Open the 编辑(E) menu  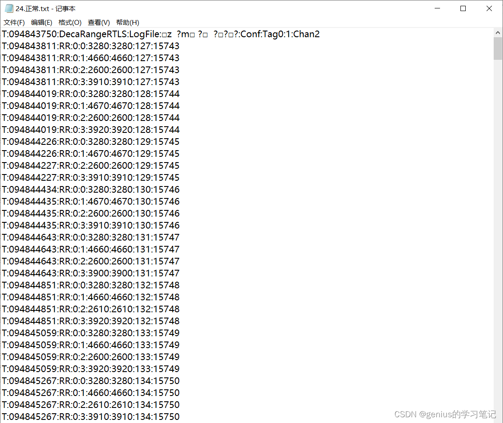point(41,22)
